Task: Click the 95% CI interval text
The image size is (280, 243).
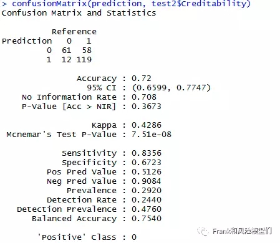Action: pos(171,88)
